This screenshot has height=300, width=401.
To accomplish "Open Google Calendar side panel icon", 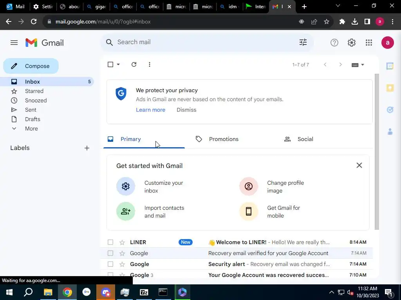I will click(390, 66).
